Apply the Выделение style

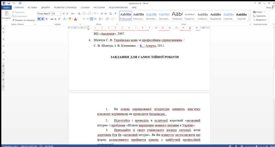[x=216, y=16]
